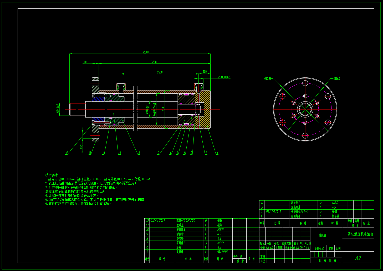
Task: Select the 活塞垫片 part name
Action: click(295, 207)
